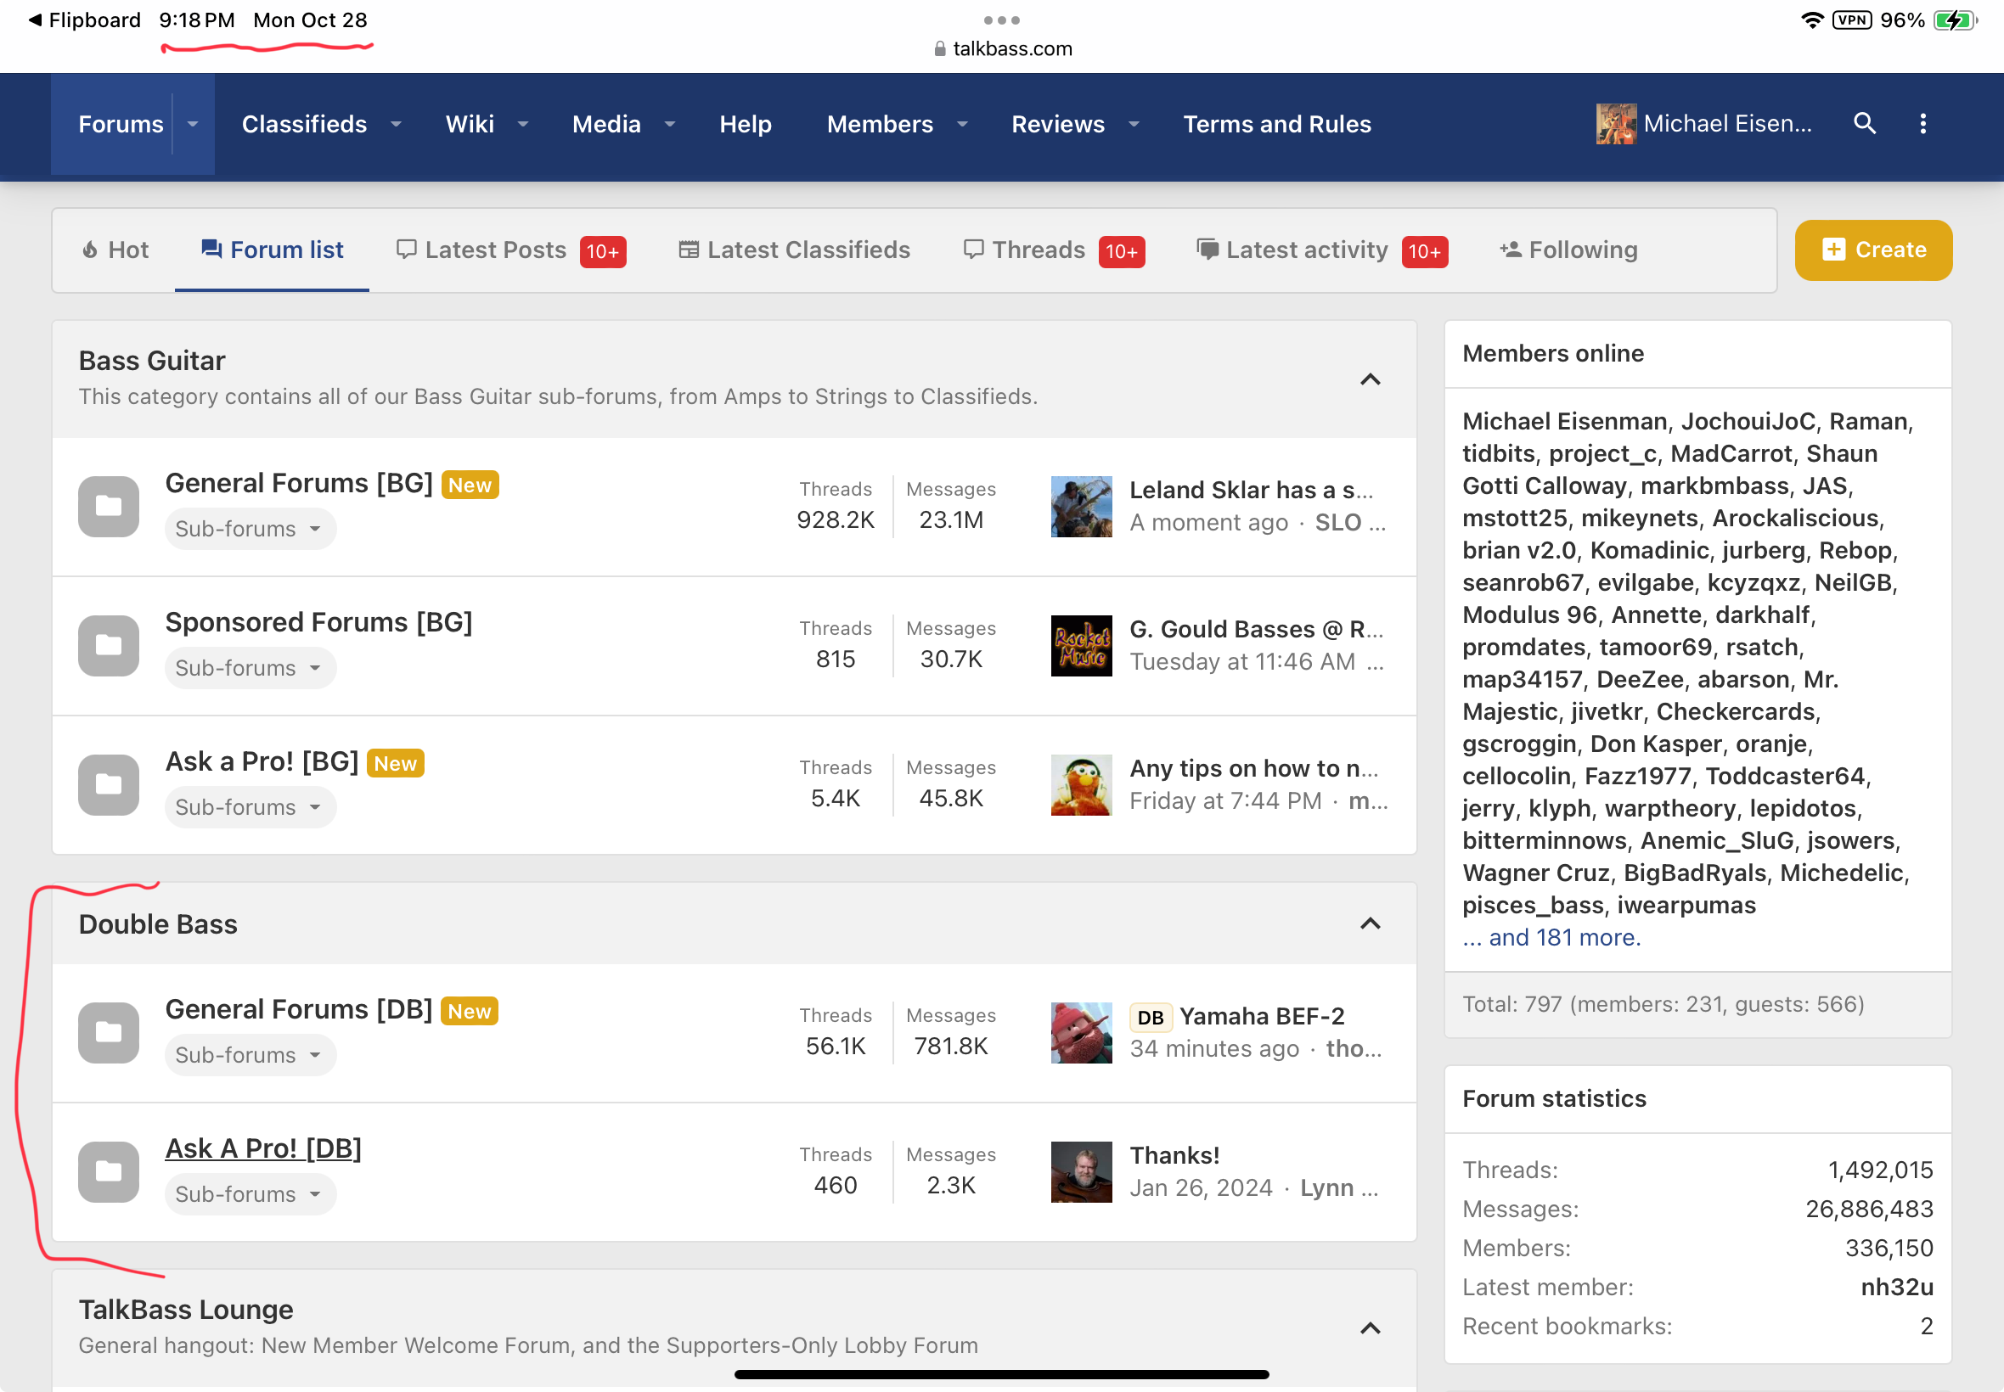Tap the Sponsored Forums [BG] folder icon
The image size is (2004, 1392).
tap(108, 645)
